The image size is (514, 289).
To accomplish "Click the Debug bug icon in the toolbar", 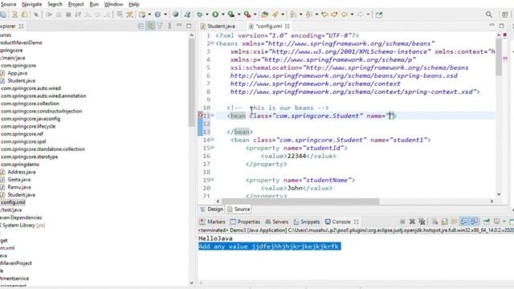I will 199,14.
